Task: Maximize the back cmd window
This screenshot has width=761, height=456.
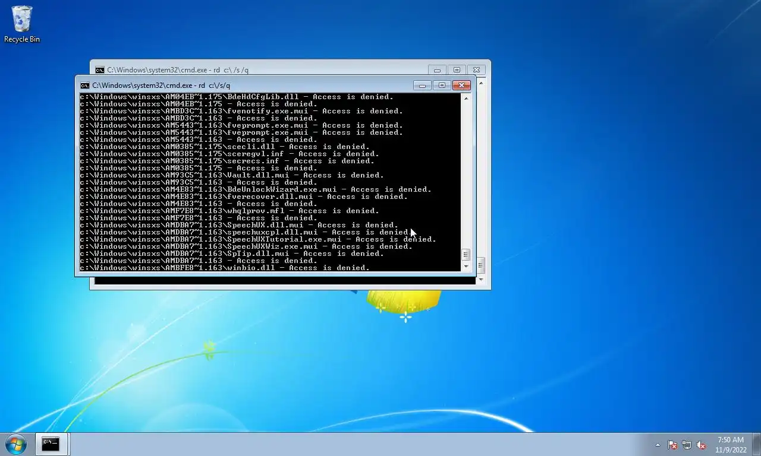Action: pyautogui.click(x=457, y=70)
